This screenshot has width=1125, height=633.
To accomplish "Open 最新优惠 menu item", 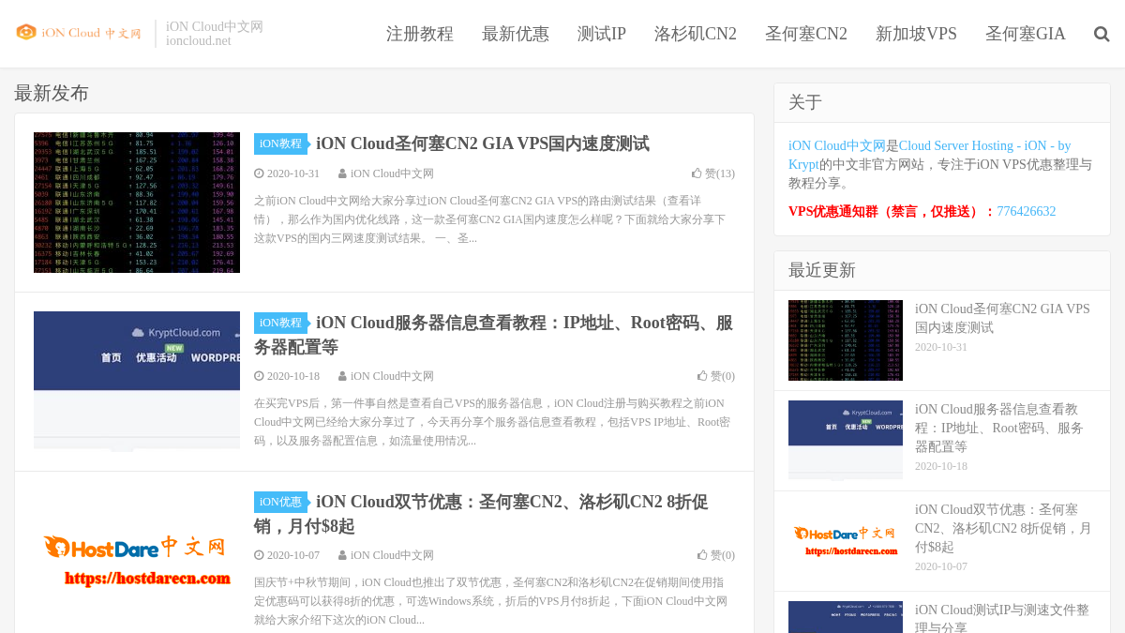I will point(516,34).
